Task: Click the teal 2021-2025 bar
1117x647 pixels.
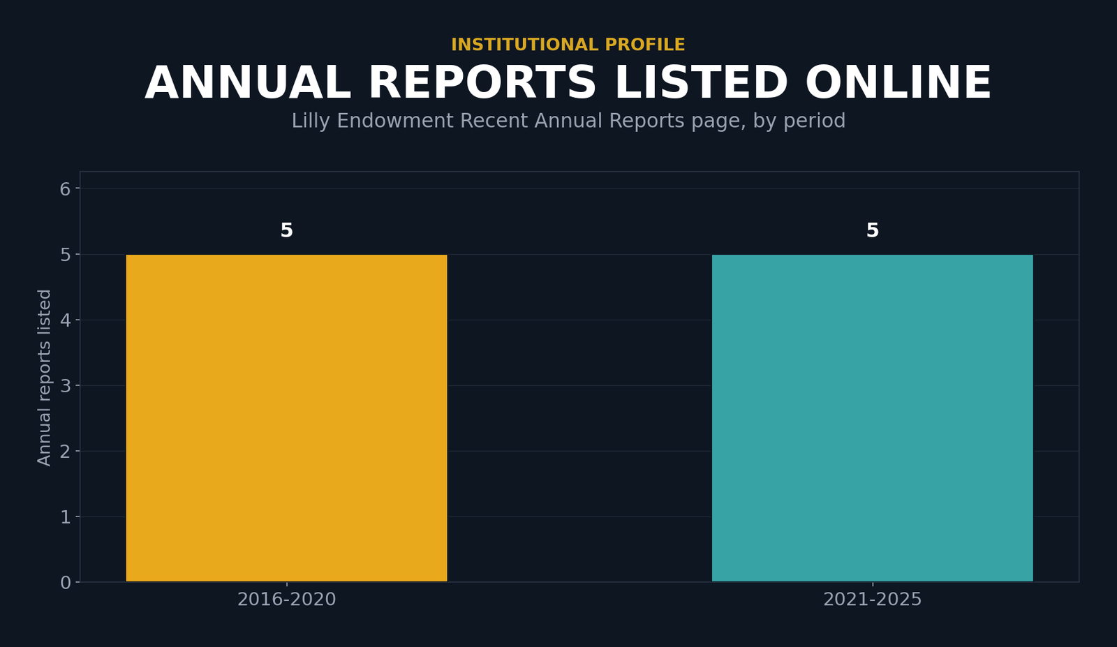Action: pyautogui.click(x=872, y=418)
